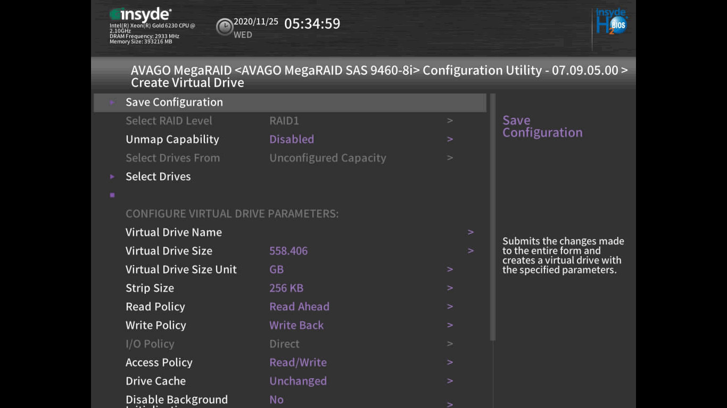Open the Read Policy Read Ahead dropdown
Viewport: 727px width, 408px height.
(x=299, y=307)
